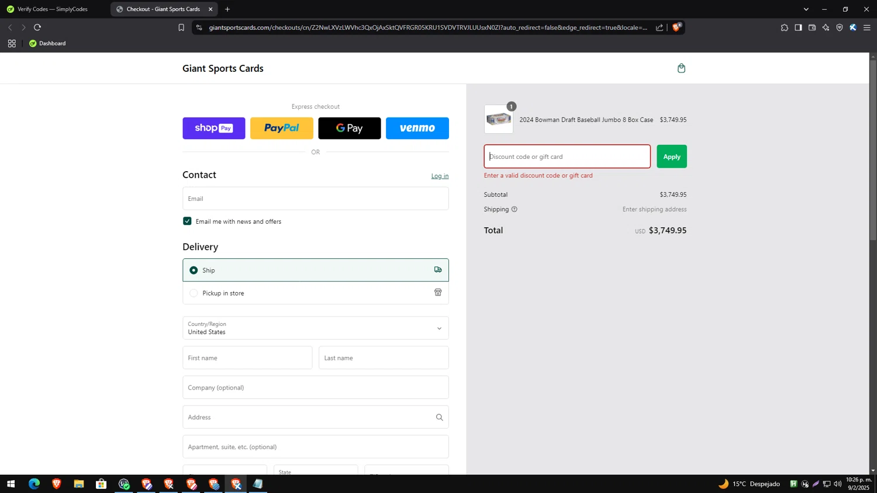Open the State dropdown field

point(316,470)
